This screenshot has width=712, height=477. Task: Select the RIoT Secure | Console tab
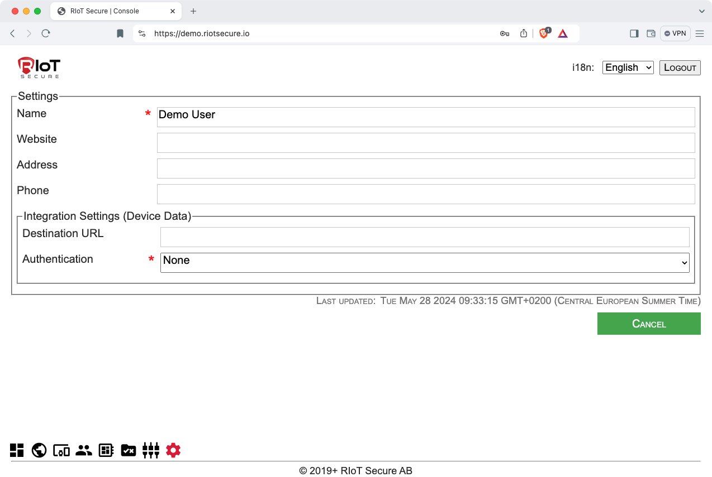coord(105,11)
